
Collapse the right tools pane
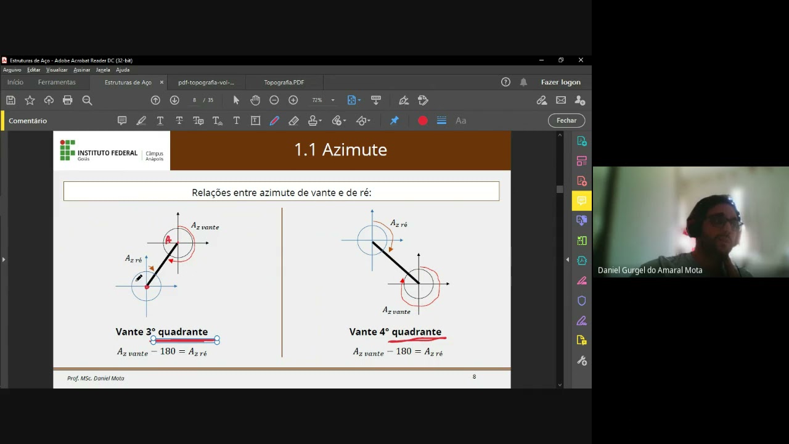point(568,260)
